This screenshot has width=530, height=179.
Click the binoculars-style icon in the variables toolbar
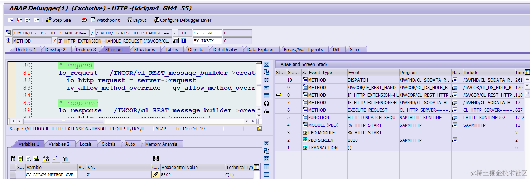tap(46, 159)
